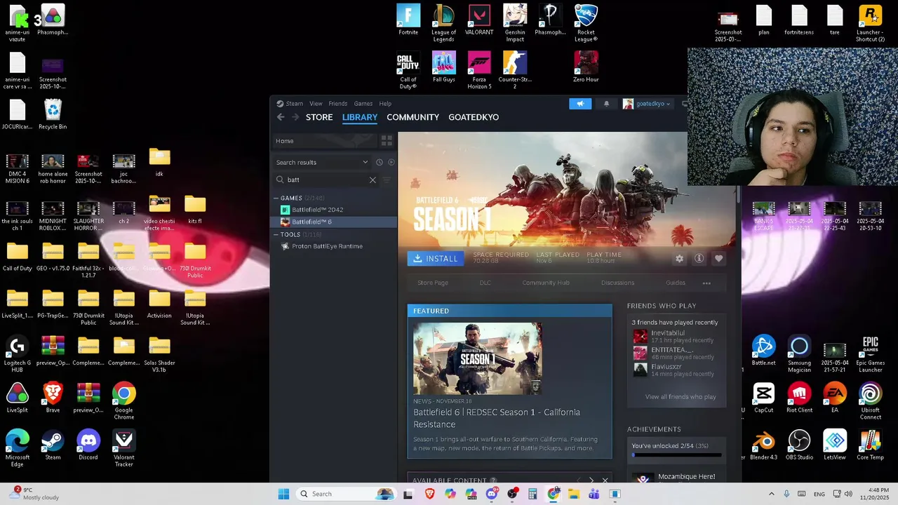Viewport: 898px width, 505px height.
Task: Click the recent activity clock filter icon
Action: (x=380, y=162)
